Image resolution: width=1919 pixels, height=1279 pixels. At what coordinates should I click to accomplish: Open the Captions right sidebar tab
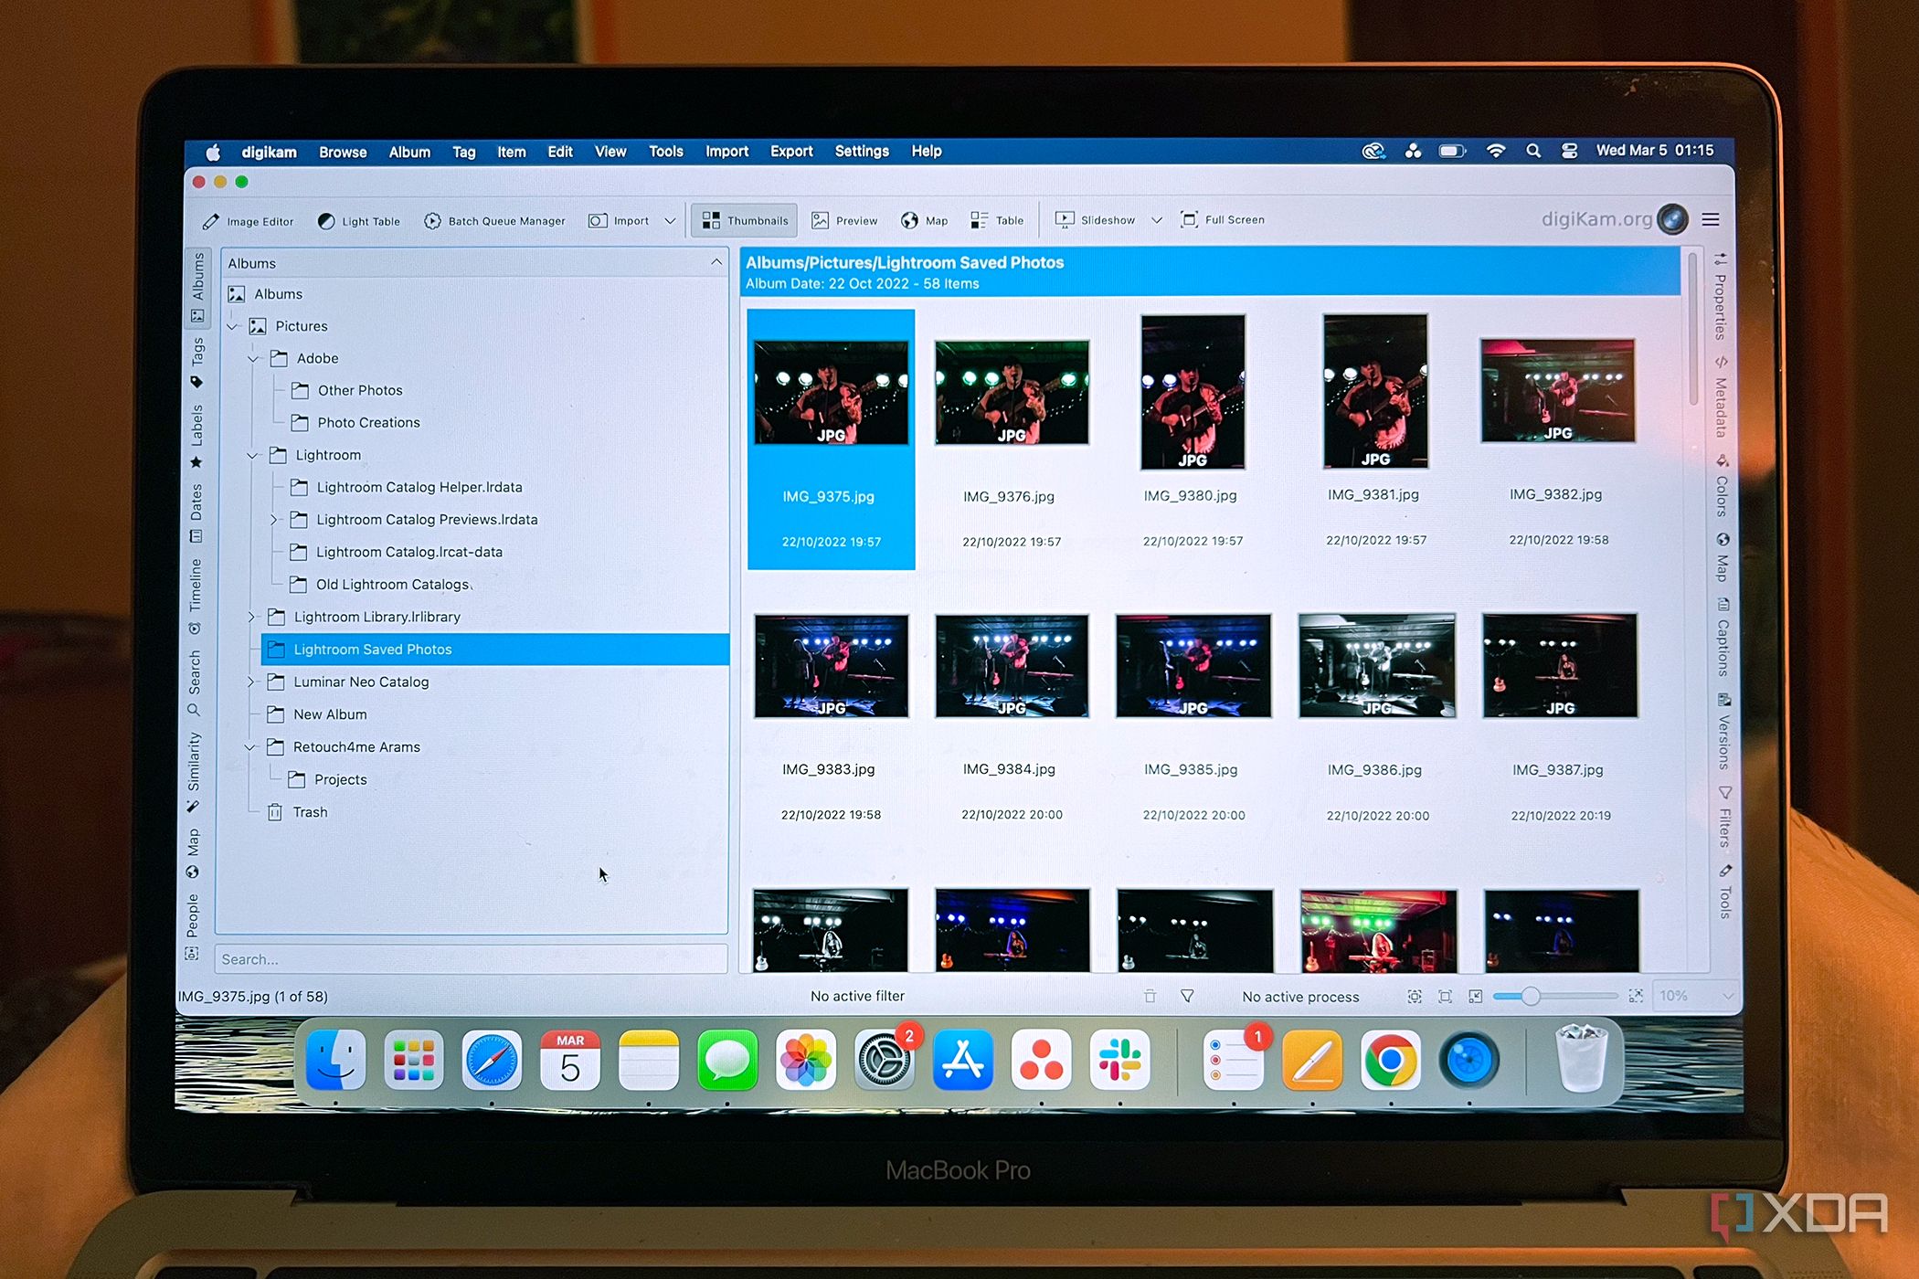pyautogui.click(x=1723, y=638)
